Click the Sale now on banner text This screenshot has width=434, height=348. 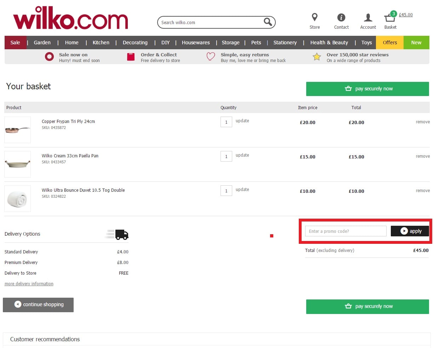[79, 57]
